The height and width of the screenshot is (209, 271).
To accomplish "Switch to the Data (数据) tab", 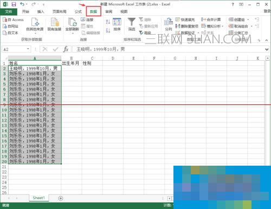I will click(x=94, y=11).
